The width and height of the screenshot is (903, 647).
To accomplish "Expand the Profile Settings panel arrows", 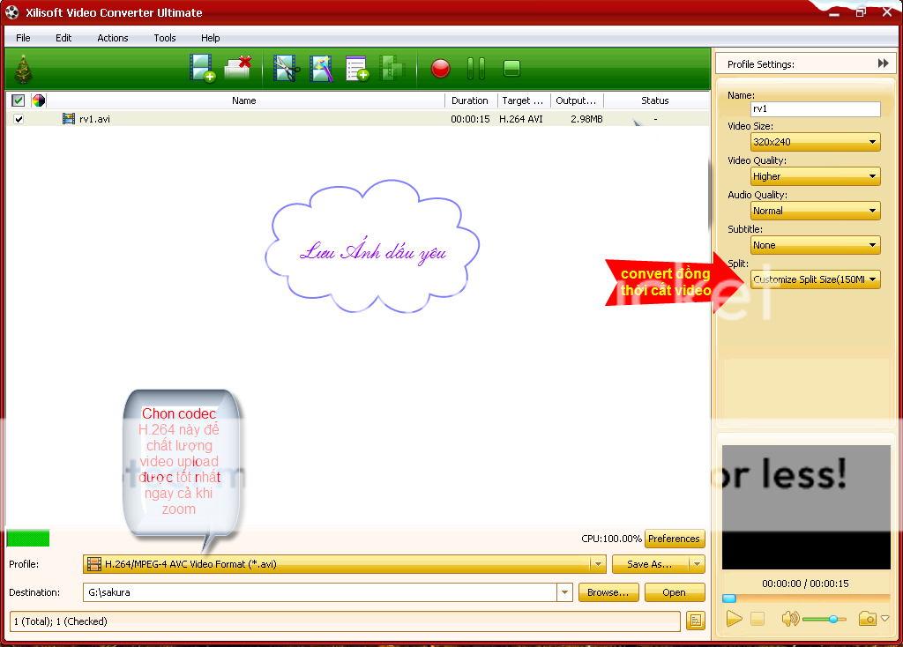I will click(883, 63).
